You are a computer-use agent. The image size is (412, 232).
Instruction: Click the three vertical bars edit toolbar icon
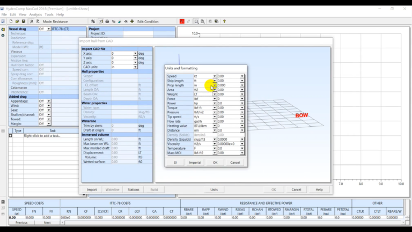[114, 21]
